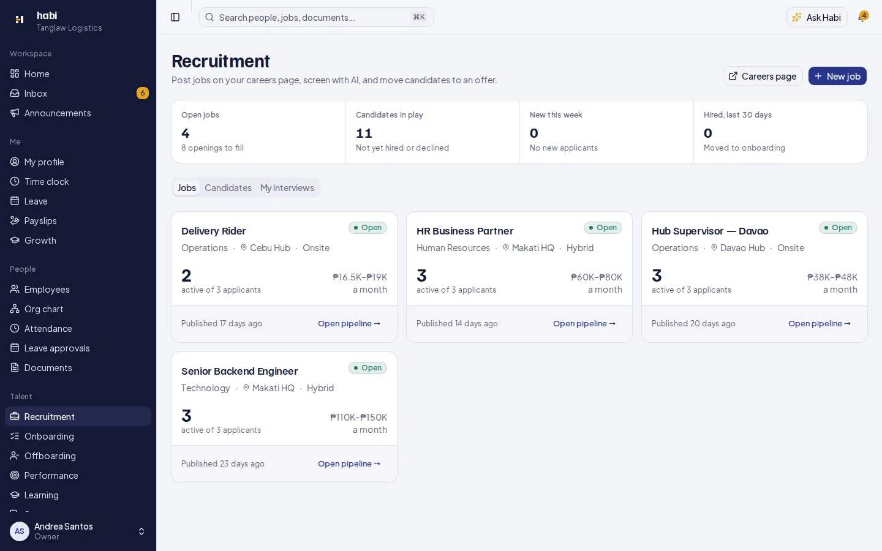Click the Ask Habi button
The image size is (882, 551).
pyautogui.click(x=817, y=17)
